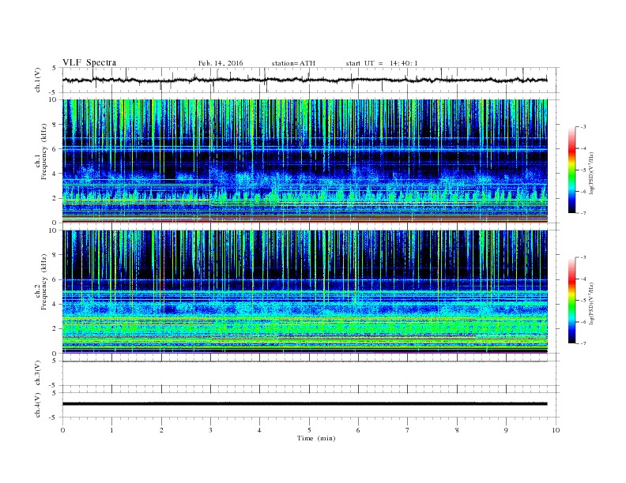626x483 pixels.
Task: Click the "6" kHz tick on ch.1 frequency axis
Action: click(55, 149)
